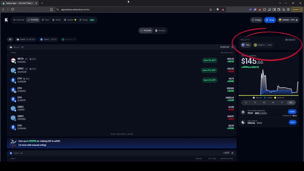
Task: Bookmark this page with the bookmark icon
Action: pyautogui.click(x=51, y=9)
